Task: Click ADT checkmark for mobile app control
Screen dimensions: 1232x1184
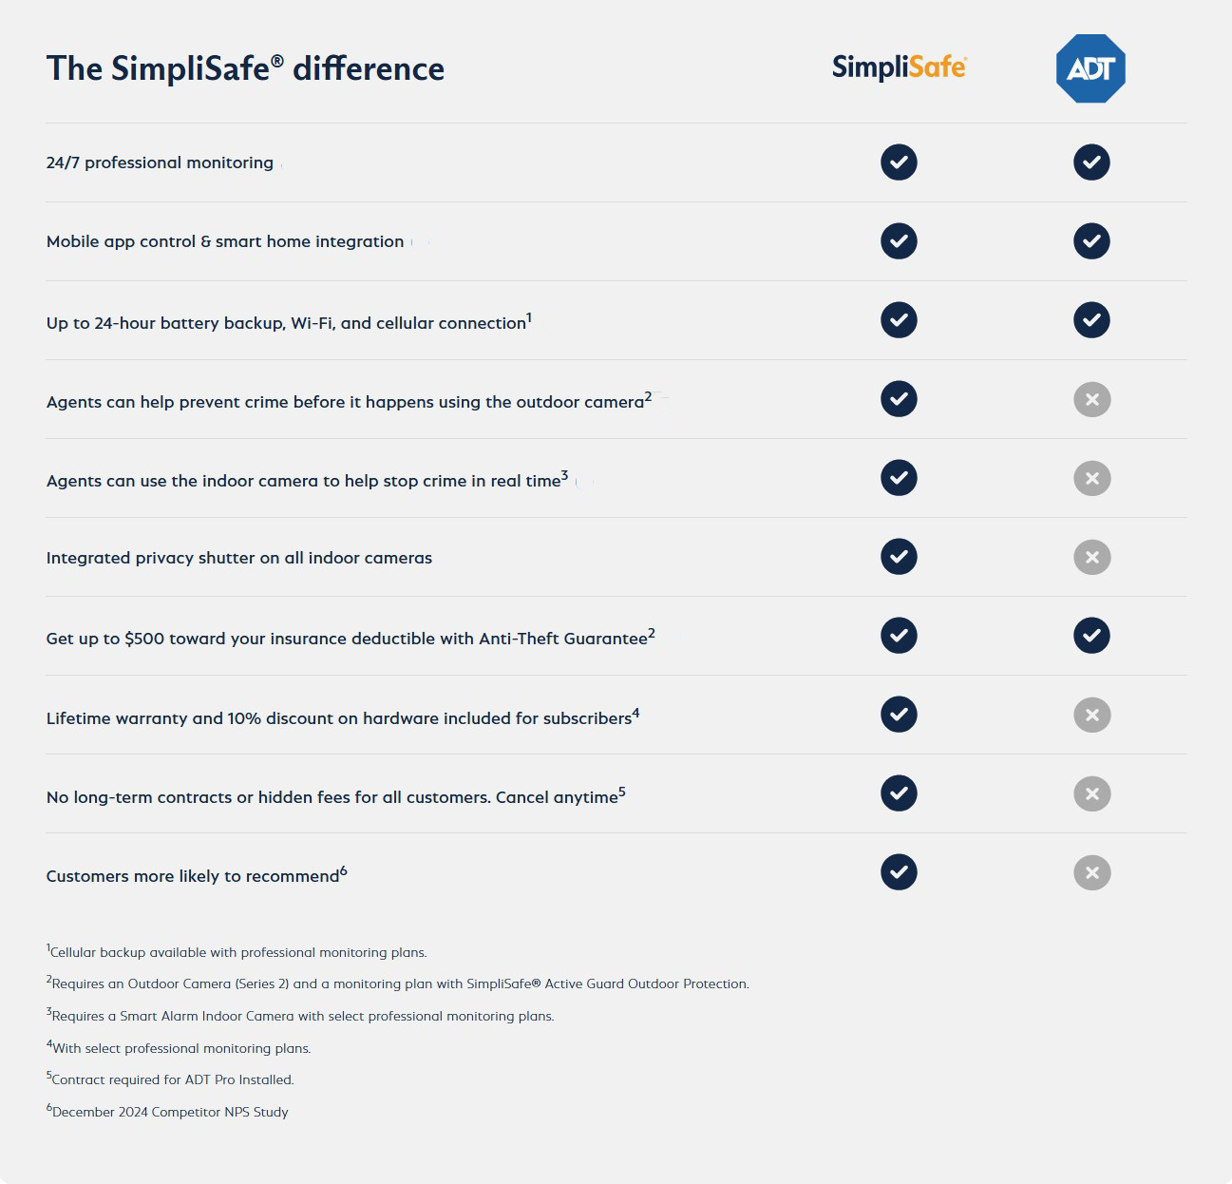Action: pos(1091,241)
